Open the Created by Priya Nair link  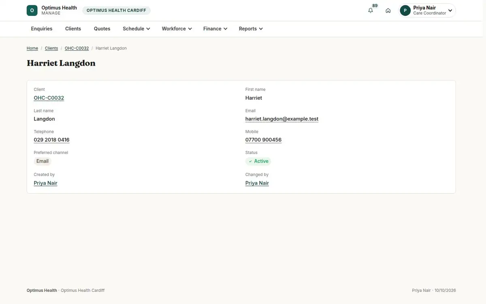point(45,183)
